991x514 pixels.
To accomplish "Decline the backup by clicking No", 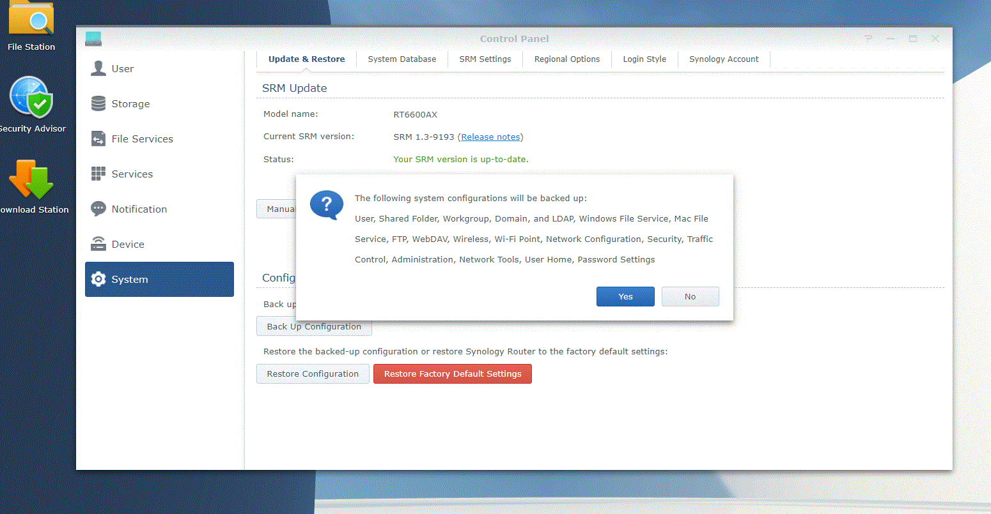I will [x=691, y=297].
